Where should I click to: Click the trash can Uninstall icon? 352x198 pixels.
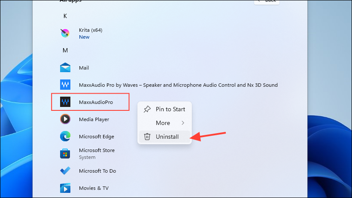pos(147,137)
